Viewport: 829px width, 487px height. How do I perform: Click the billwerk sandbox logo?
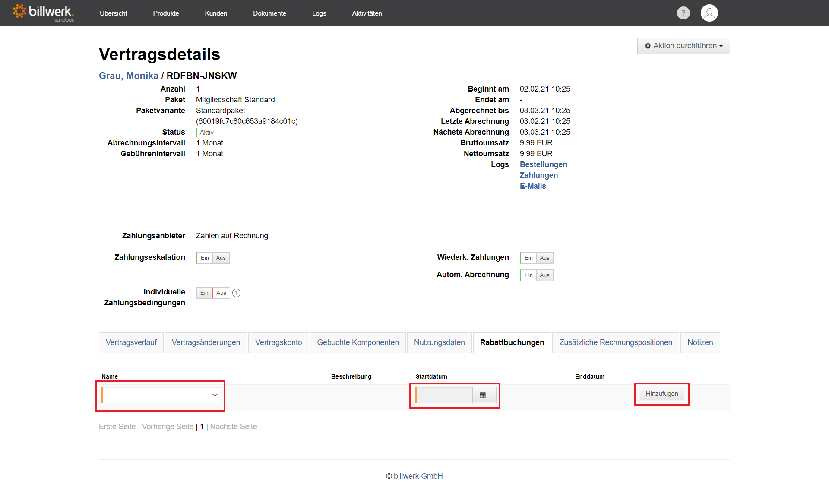(43, 13)
